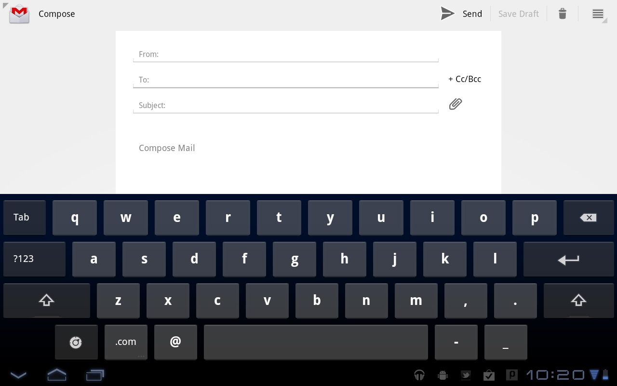Discard the draft with trash icon
This screenshot has height=386, width=617.
(563, 14)
